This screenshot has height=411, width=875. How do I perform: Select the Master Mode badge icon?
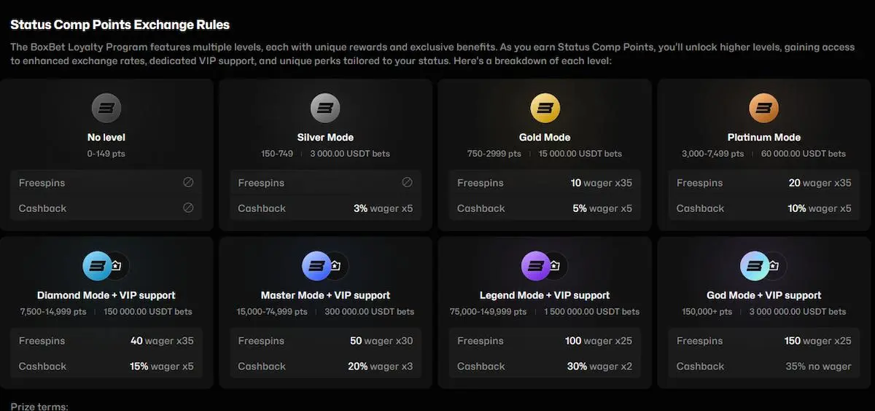click(316, 266)
